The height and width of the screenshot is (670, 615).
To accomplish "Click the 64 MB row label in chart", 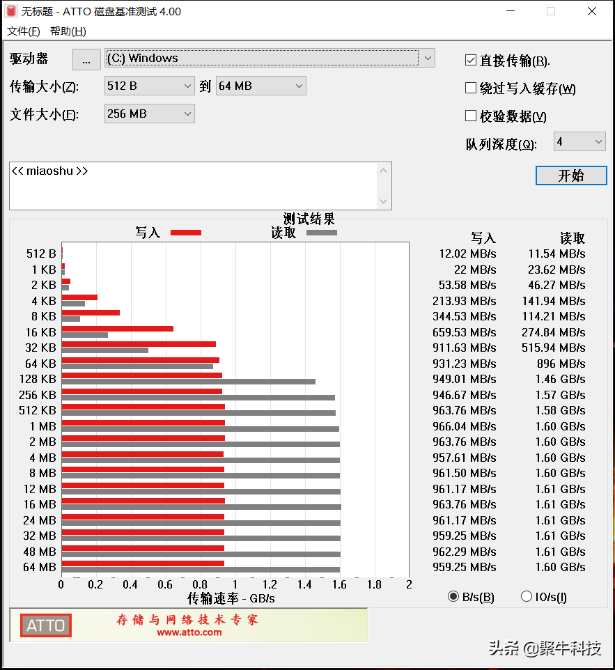I will coord(40,567).
